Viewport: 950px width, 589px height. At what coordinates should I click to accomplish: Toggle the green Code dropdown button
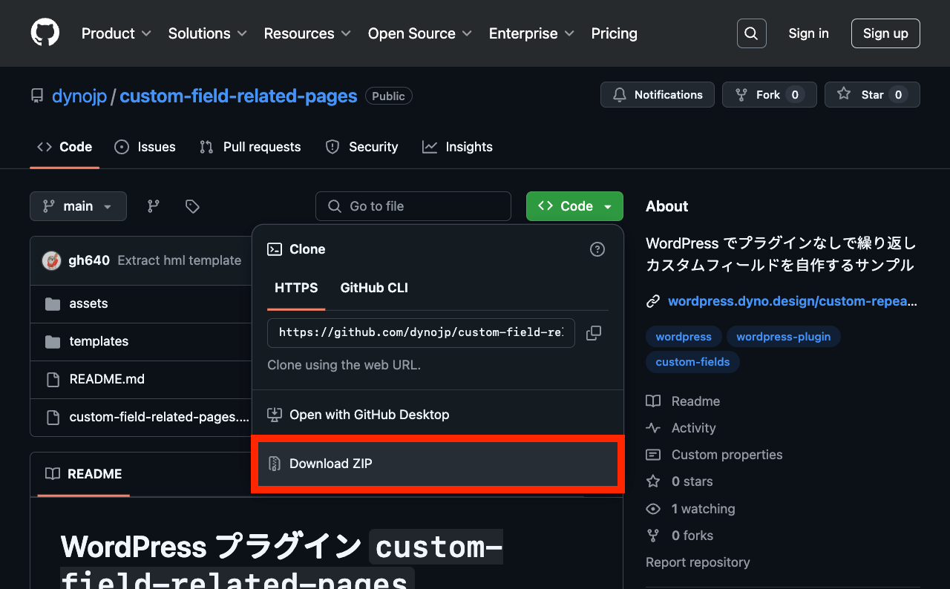click(x=574, y=206)
